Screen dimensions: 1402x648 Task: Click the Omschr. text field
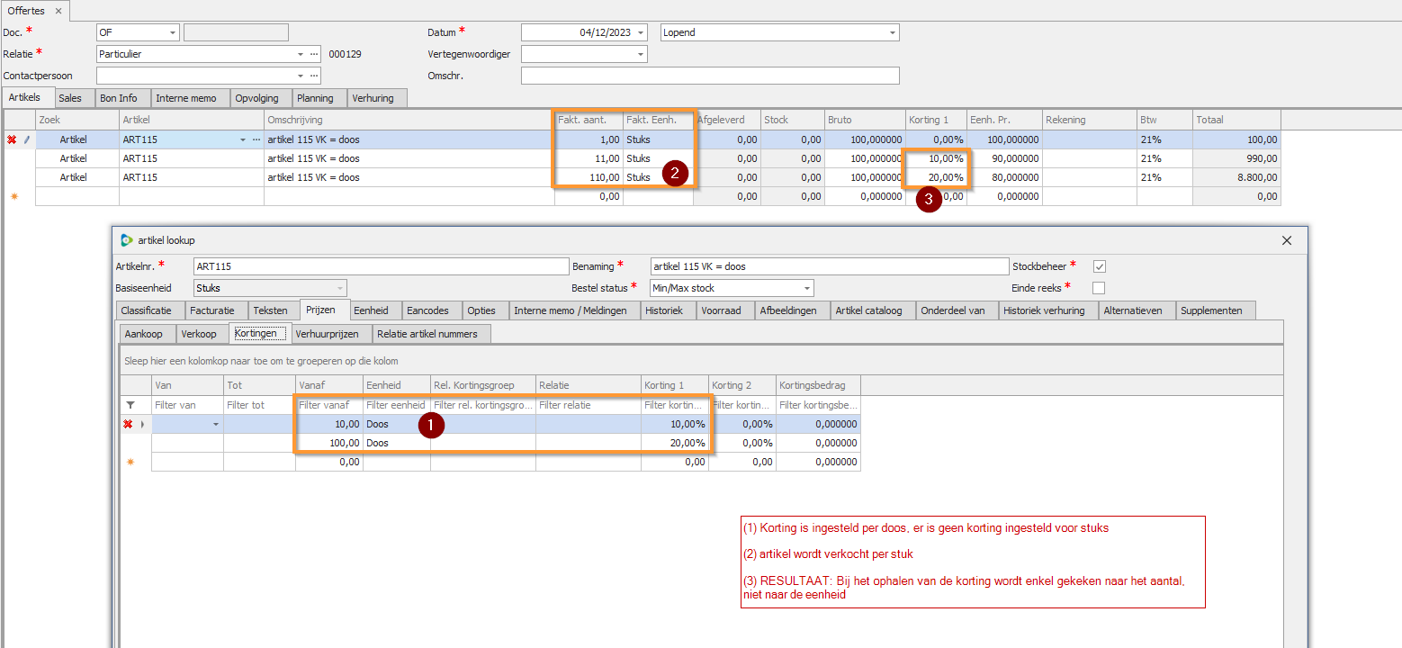[710, 76]
